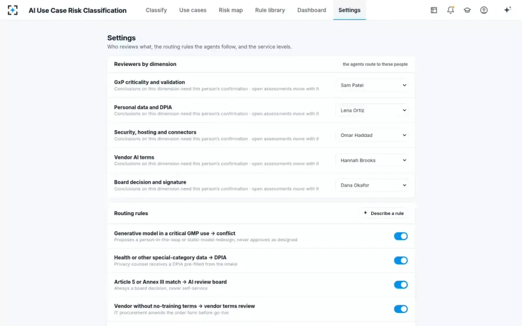Click the Settings page heading

[121, 38]
